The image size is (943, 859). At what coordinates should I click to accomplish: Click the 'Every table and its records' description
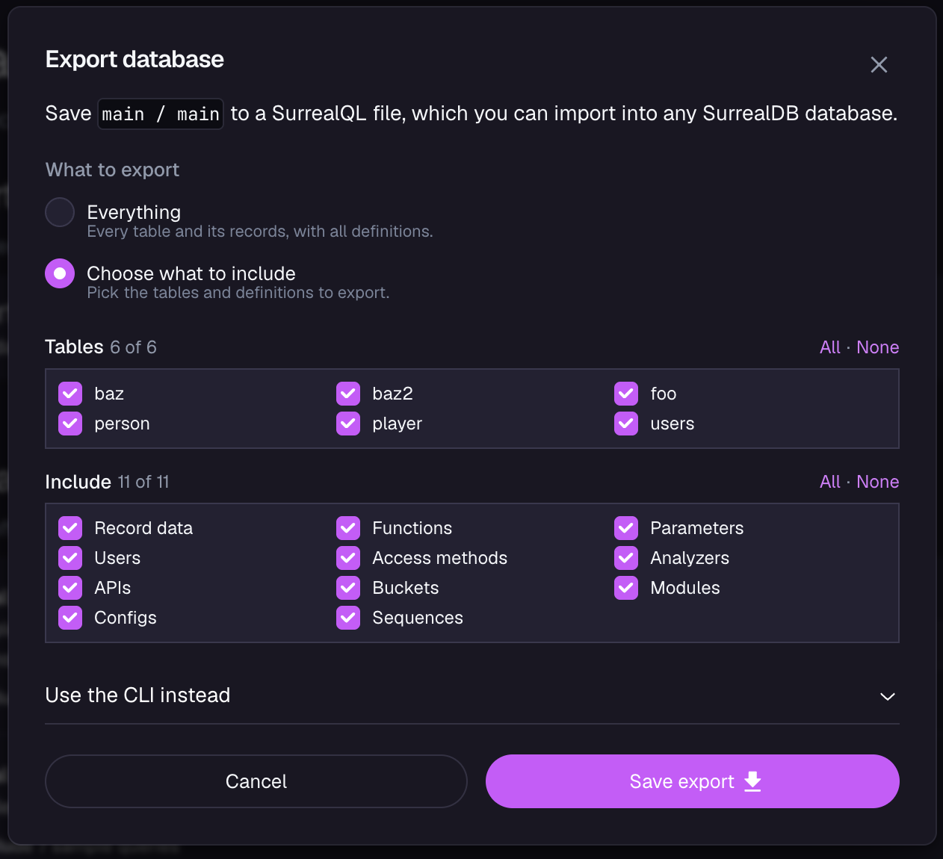260,232
